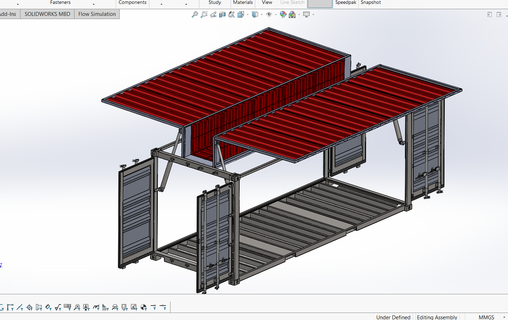Click the Hide/Show Items eye icon

click(x=269, y=14)
